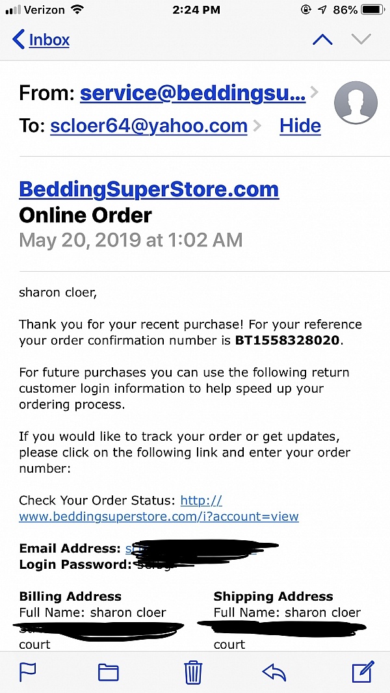Hide the message header details
The width and height of the screenshot is (390, 693).
click(x=300, y=125)
